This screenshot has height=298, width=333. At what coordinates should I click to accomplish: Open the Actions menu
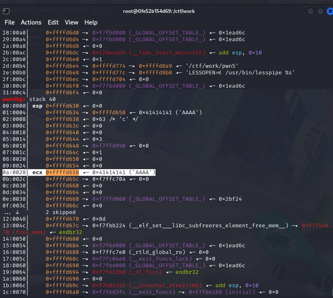point(31,22)
